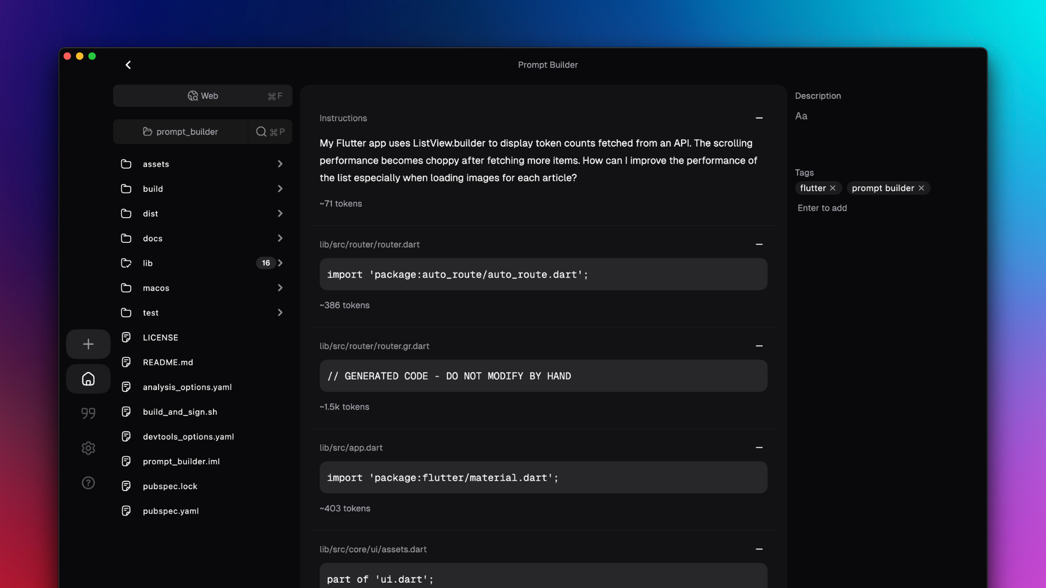This screenshot has height=588, width=1046.
Task: Collapse the Instructions section
Action: pyautogui.click(x=759, y=118)
